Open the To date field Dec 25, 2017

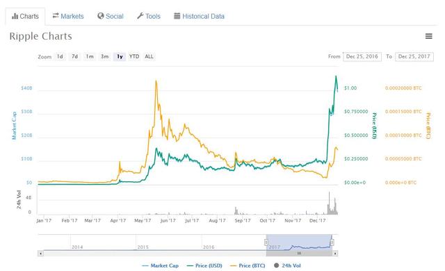point(414,56)
